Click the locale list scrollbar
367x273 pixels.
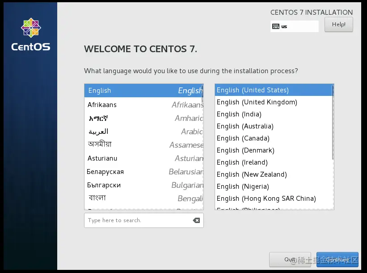pyautogui.click(x=333, y=122)
